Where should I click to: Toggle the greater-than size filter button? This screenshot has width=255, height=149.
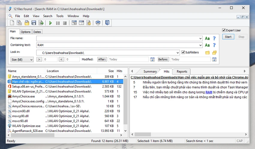(39, 59)
